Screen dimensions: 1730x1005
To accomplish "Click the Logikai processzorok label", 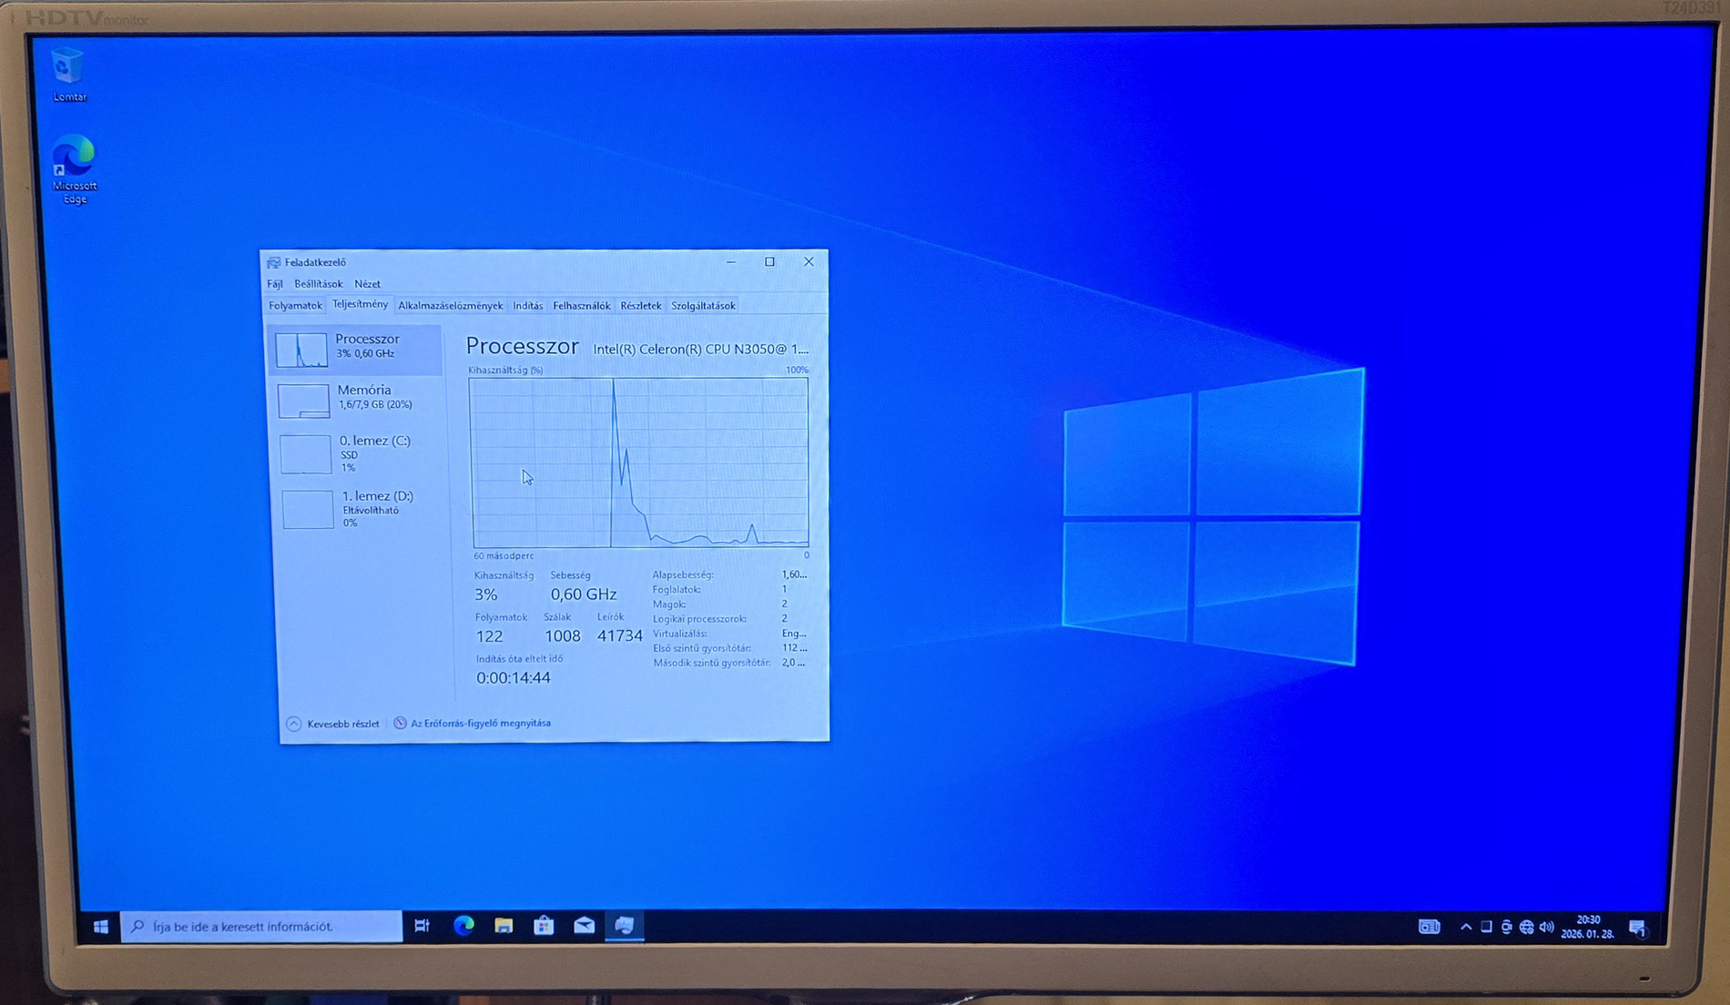I will [x=699, y=619].
